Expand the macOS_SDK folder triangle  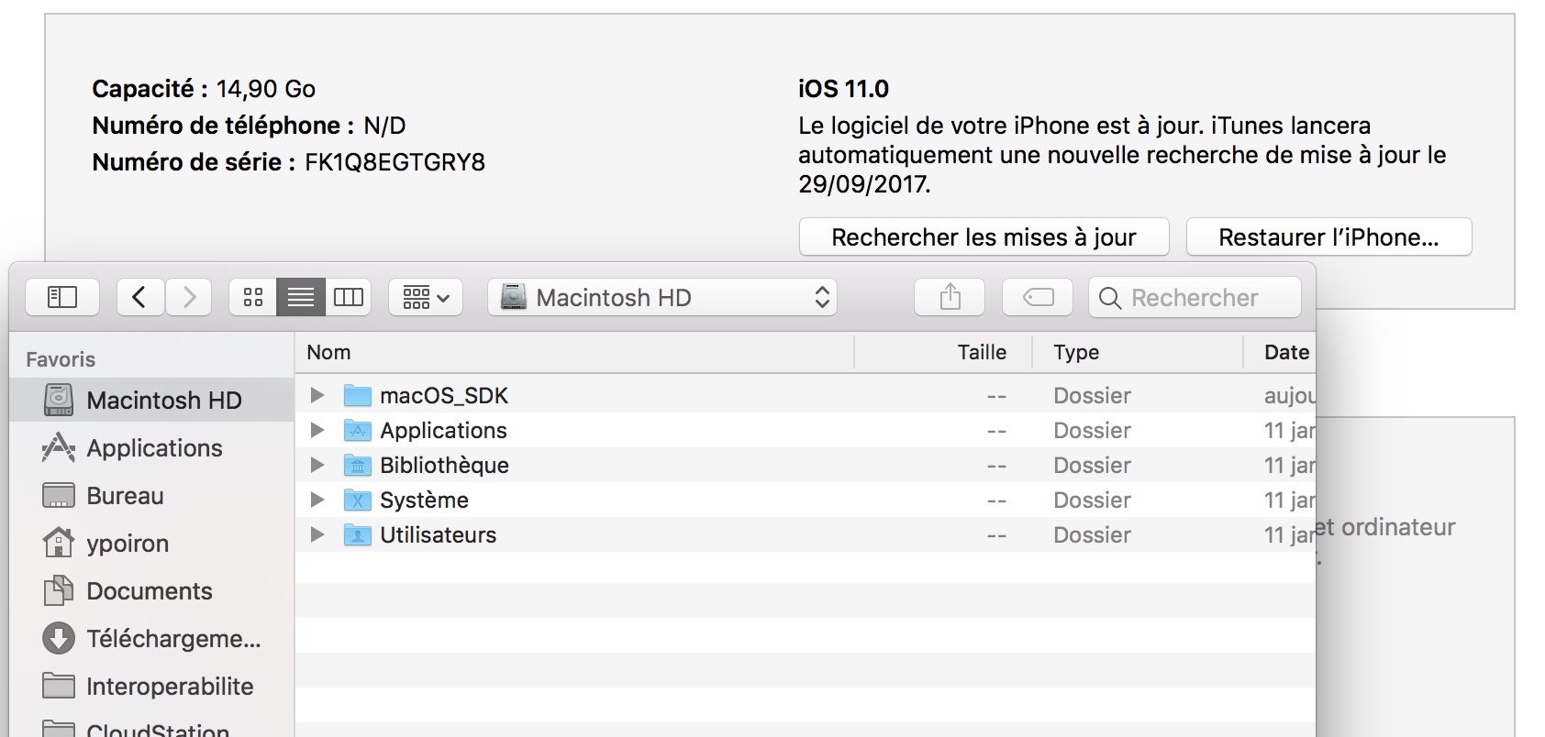tap(317, 395)
